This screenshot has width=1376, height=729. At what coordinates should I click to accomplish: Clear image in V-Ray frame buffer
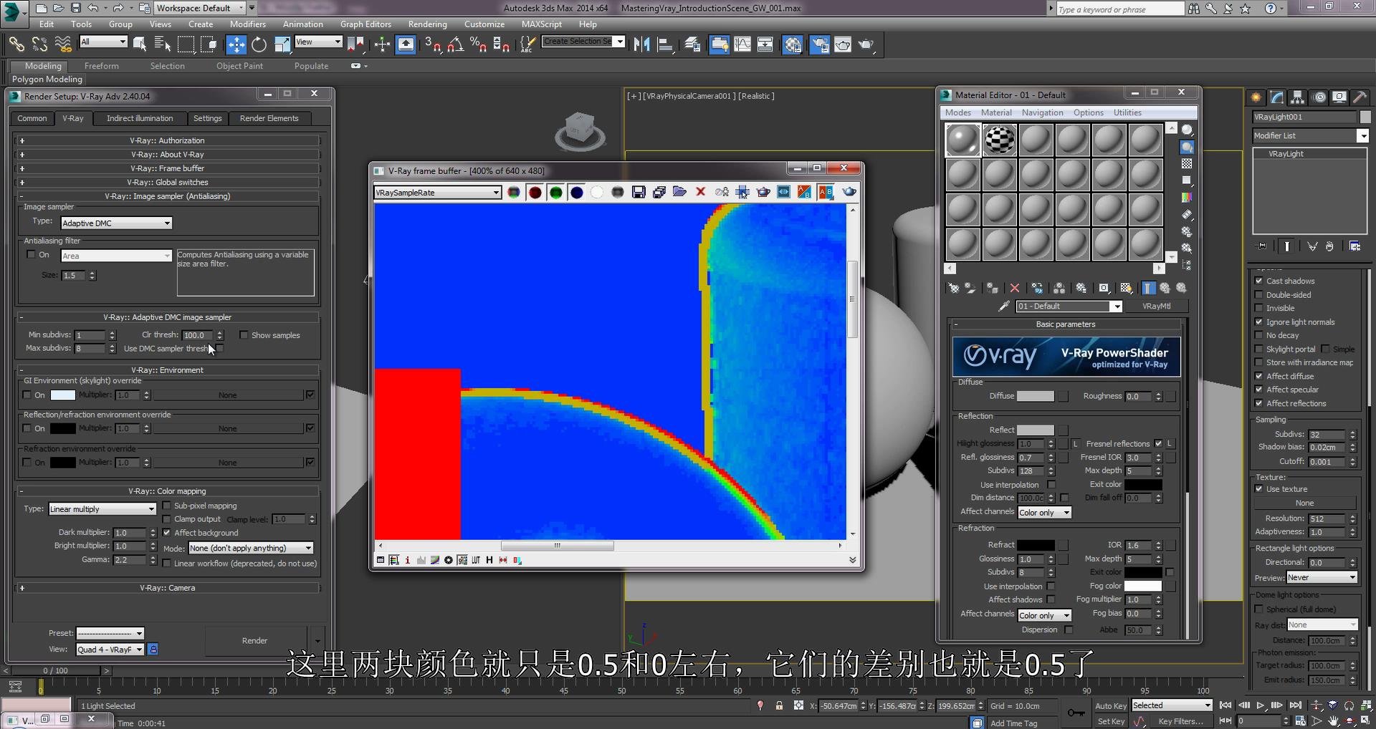pos(701,192)
